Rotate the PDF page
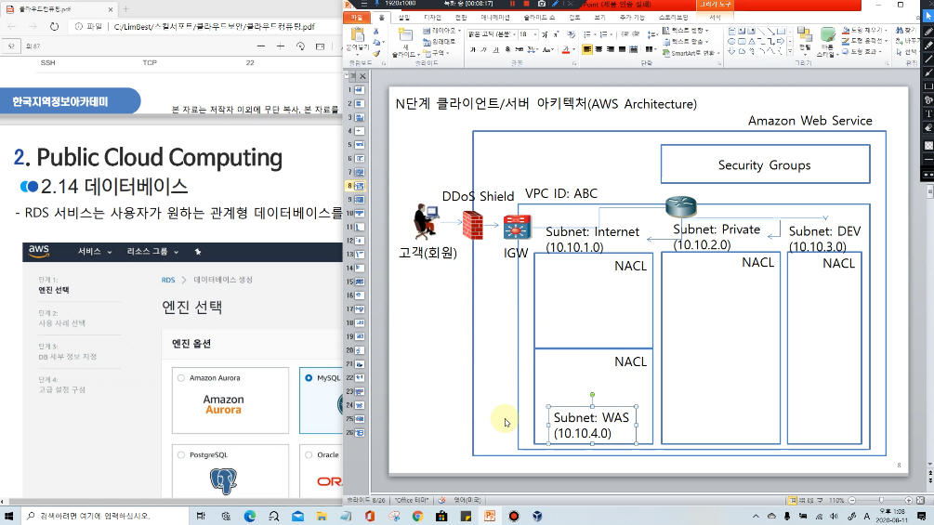The height and width of the screenshot is (525, 934). [300, 46]
